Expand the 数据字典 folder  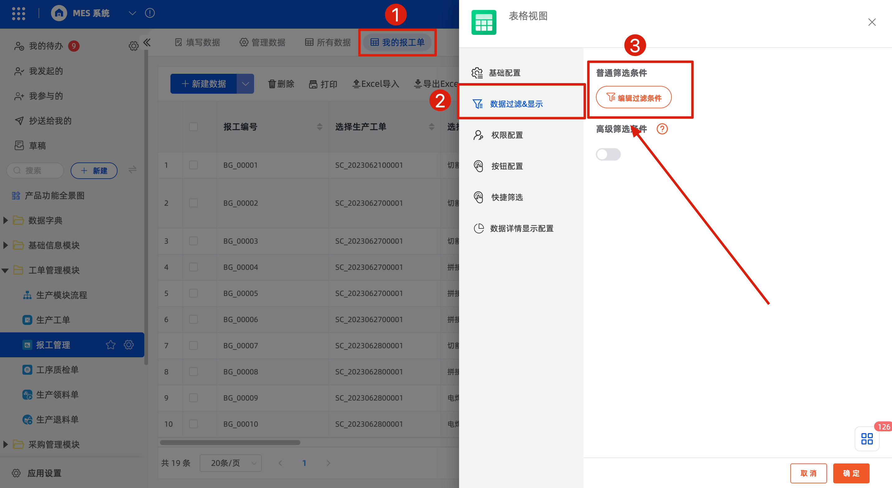click(5, 220)
